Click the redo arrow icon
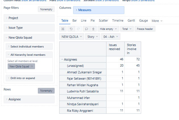The height and width of the screenshot is (120, 179). click(x=78, y=29)
